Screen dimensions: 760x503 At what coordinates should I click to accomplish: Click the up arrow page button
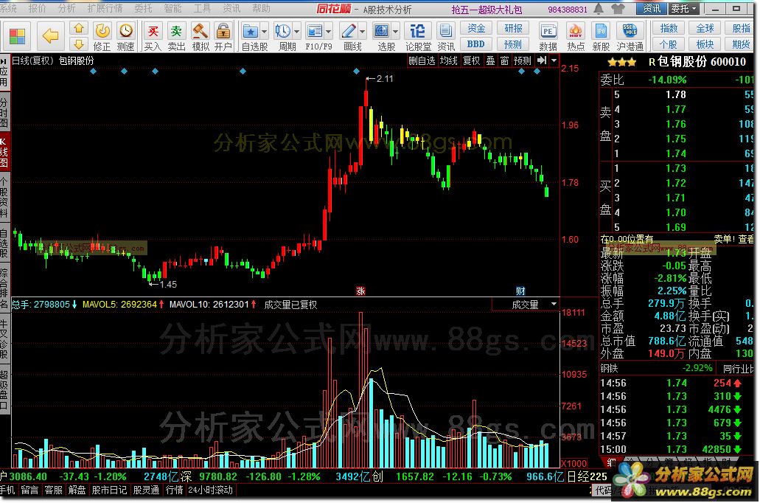coord(79,29)
